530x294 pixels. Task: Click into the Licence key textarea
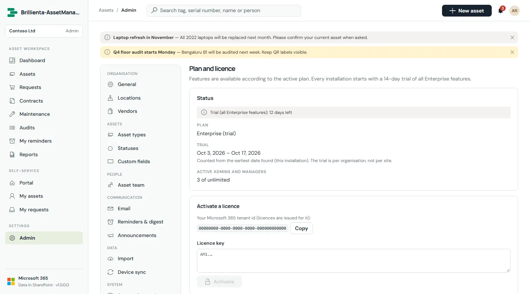click(354, 261)
